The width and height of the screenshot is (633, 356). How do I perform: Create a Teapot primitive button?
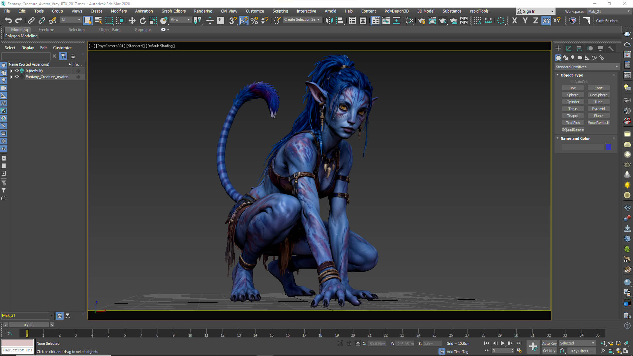[x=573, y=116]
